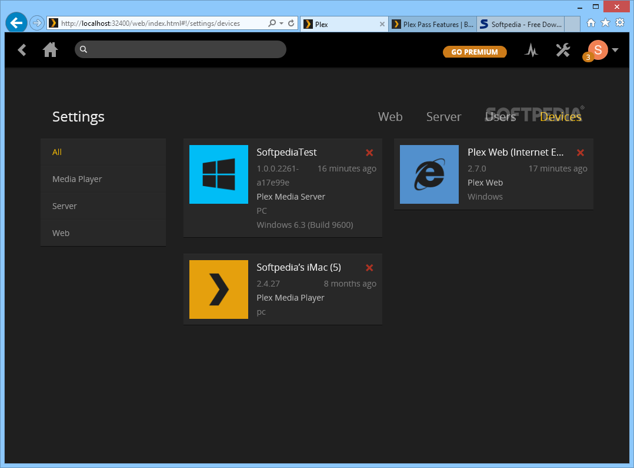Screen dimensions: 634x468
Task: Open the address bar history dropdown
Action: pyautogui.click(x=281, y=23)
